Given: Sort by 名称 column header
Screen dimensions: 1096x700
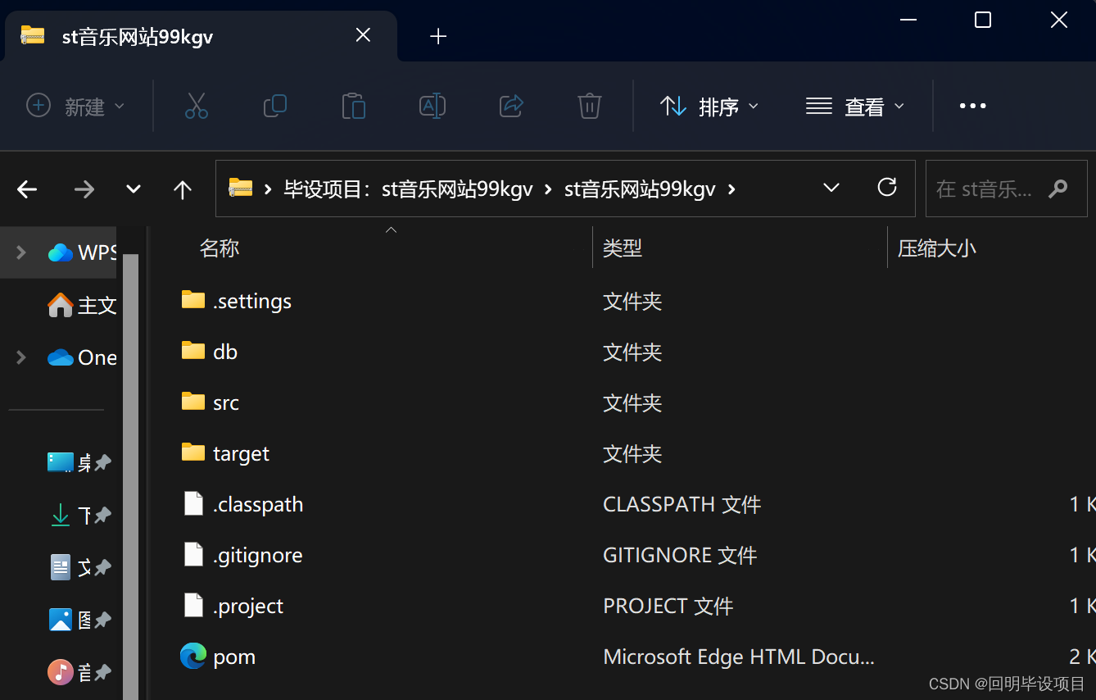Looking at the screenshot, I should pos(220,248).
